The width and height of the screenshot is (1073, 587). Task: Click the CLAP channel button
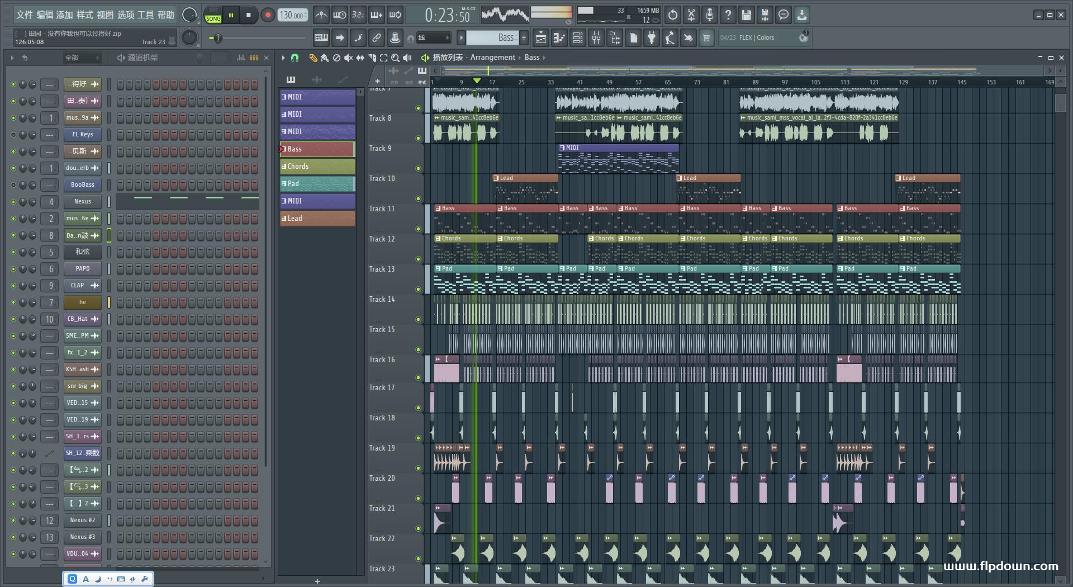coord(83,286)
